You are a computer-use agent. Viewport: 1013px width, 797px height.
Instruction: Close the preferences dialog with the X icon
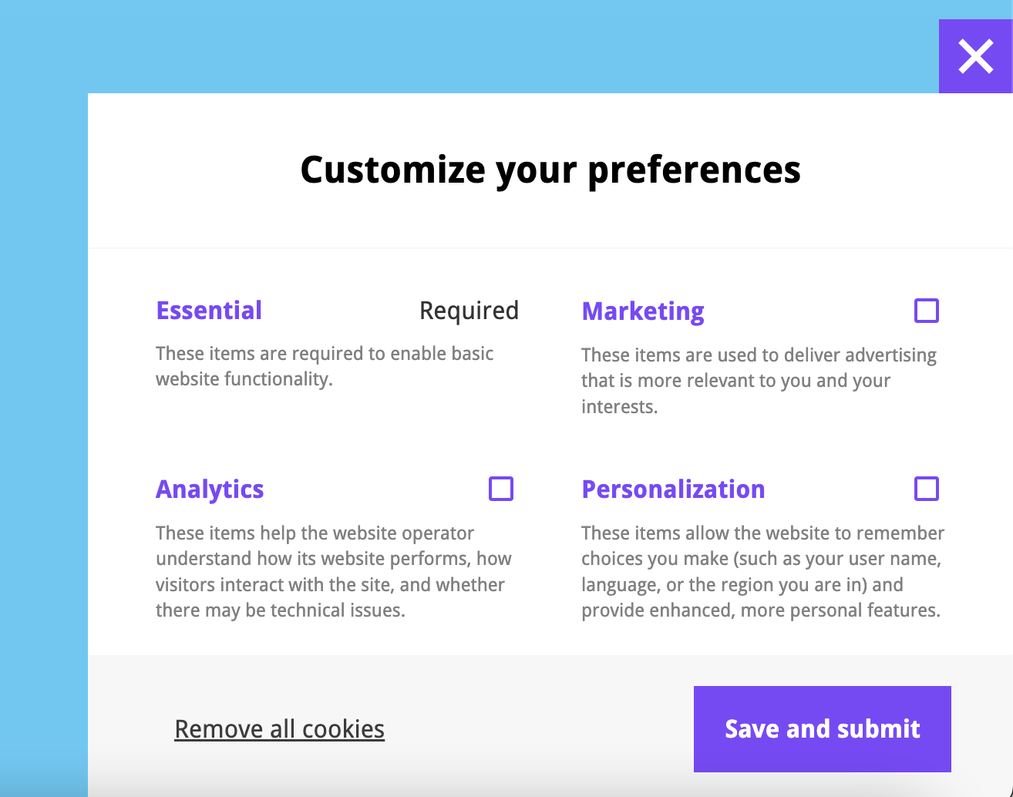click(975, 56)
